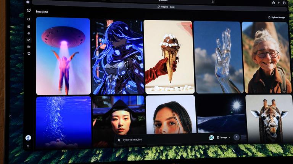
Task: Open search from the sidebar magnifier icon
Action: 29,19
